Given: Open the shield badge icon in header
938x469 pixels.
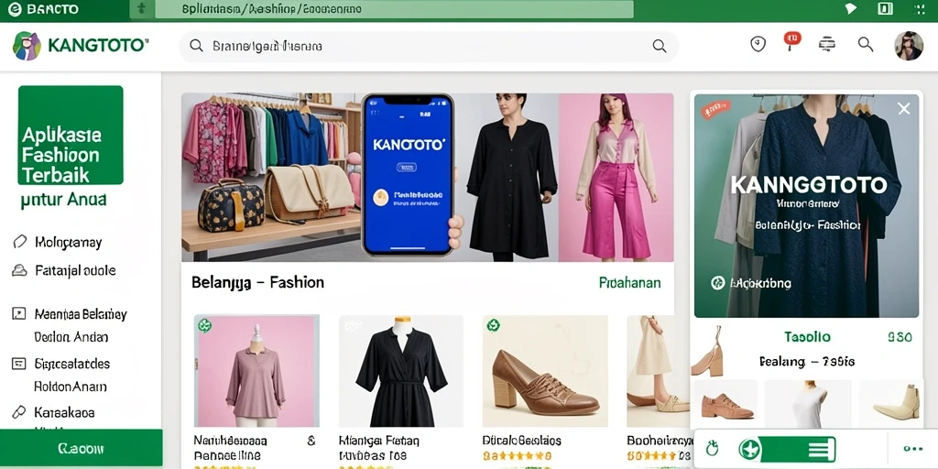Looking at the screenshot, I should pos(758,44).
